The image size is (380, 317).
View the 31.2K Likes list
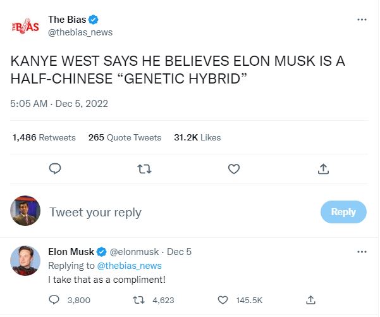[197, 137]
